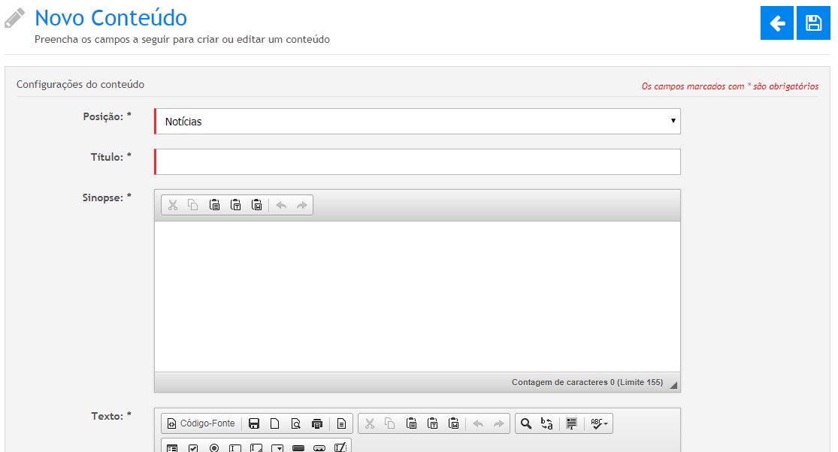Toggle Código-Fonte source view in Texto editor

(x=201, y=423)
